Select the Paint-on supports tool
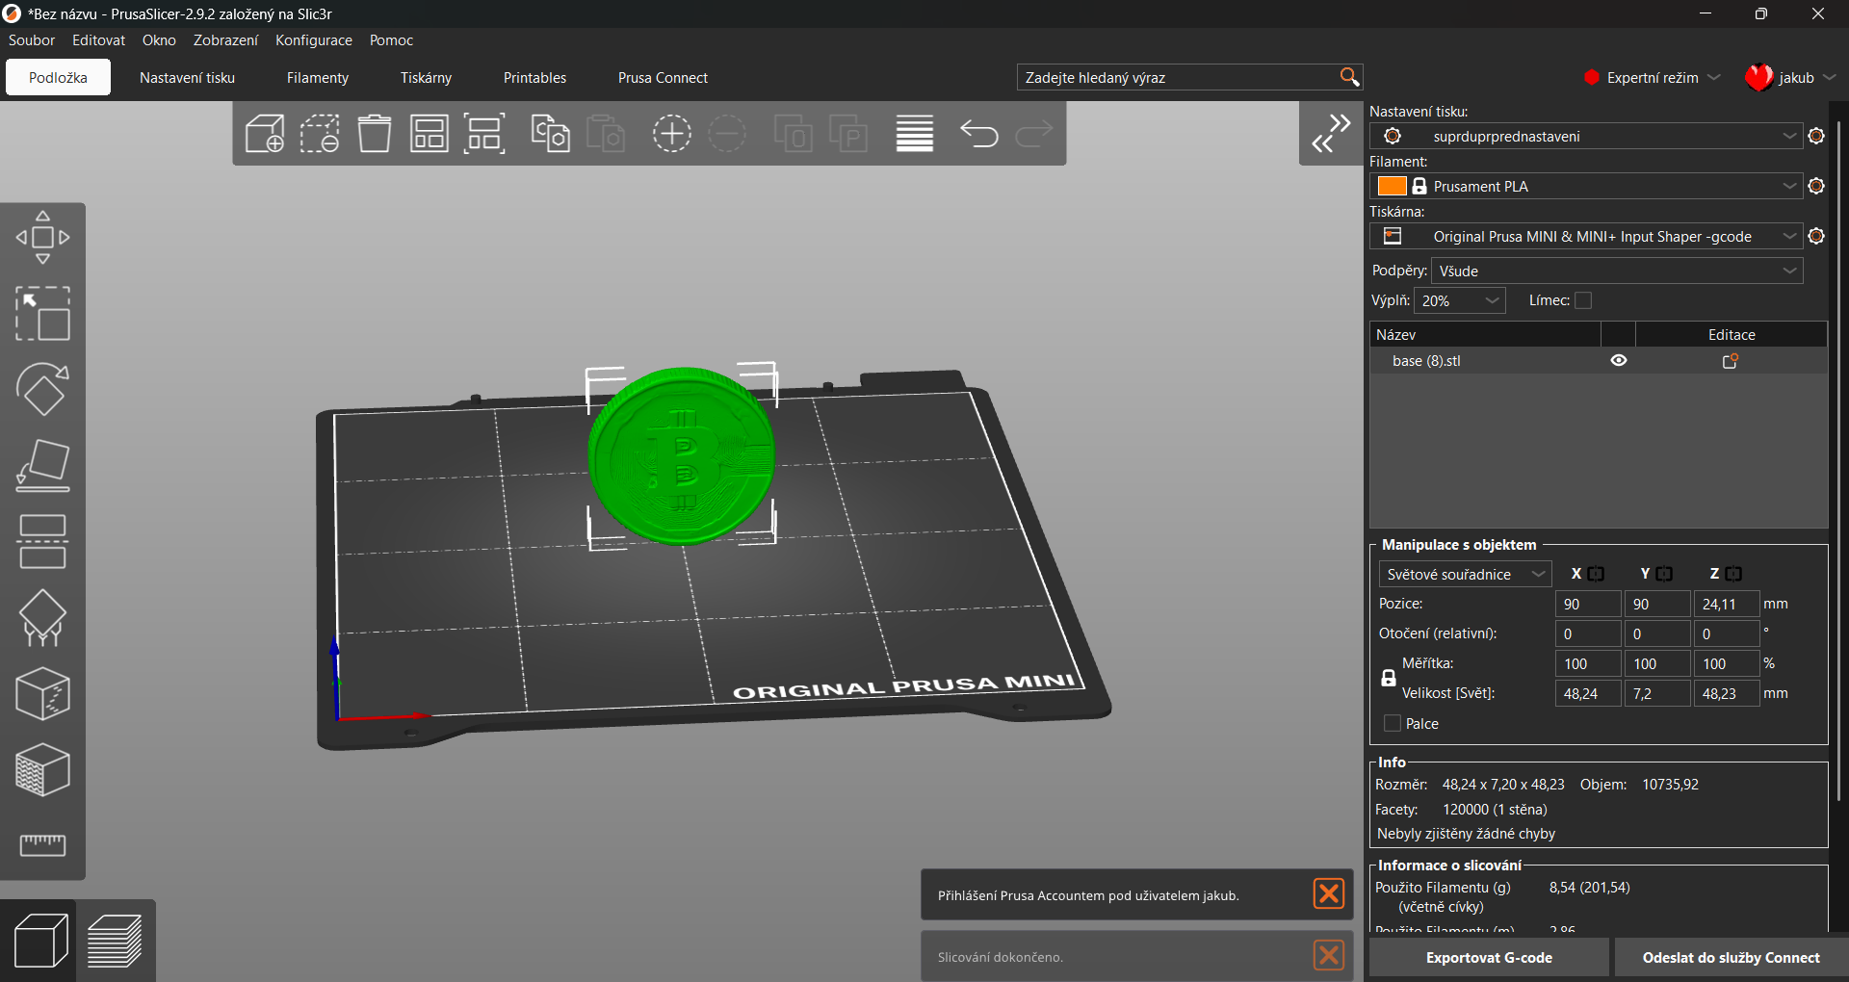Screen dimensions: 1849x982 click(x=42, y=618)
